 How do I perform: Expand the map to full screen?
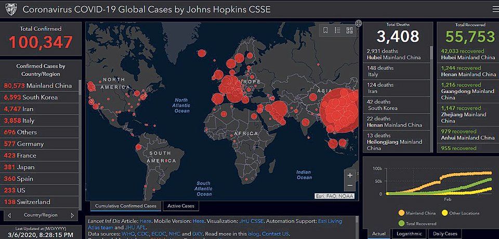pos(358,23)
